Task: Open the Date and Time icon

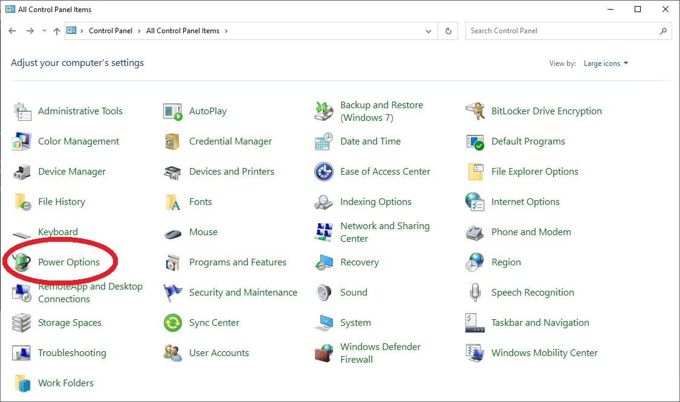Action: point(323,142)
